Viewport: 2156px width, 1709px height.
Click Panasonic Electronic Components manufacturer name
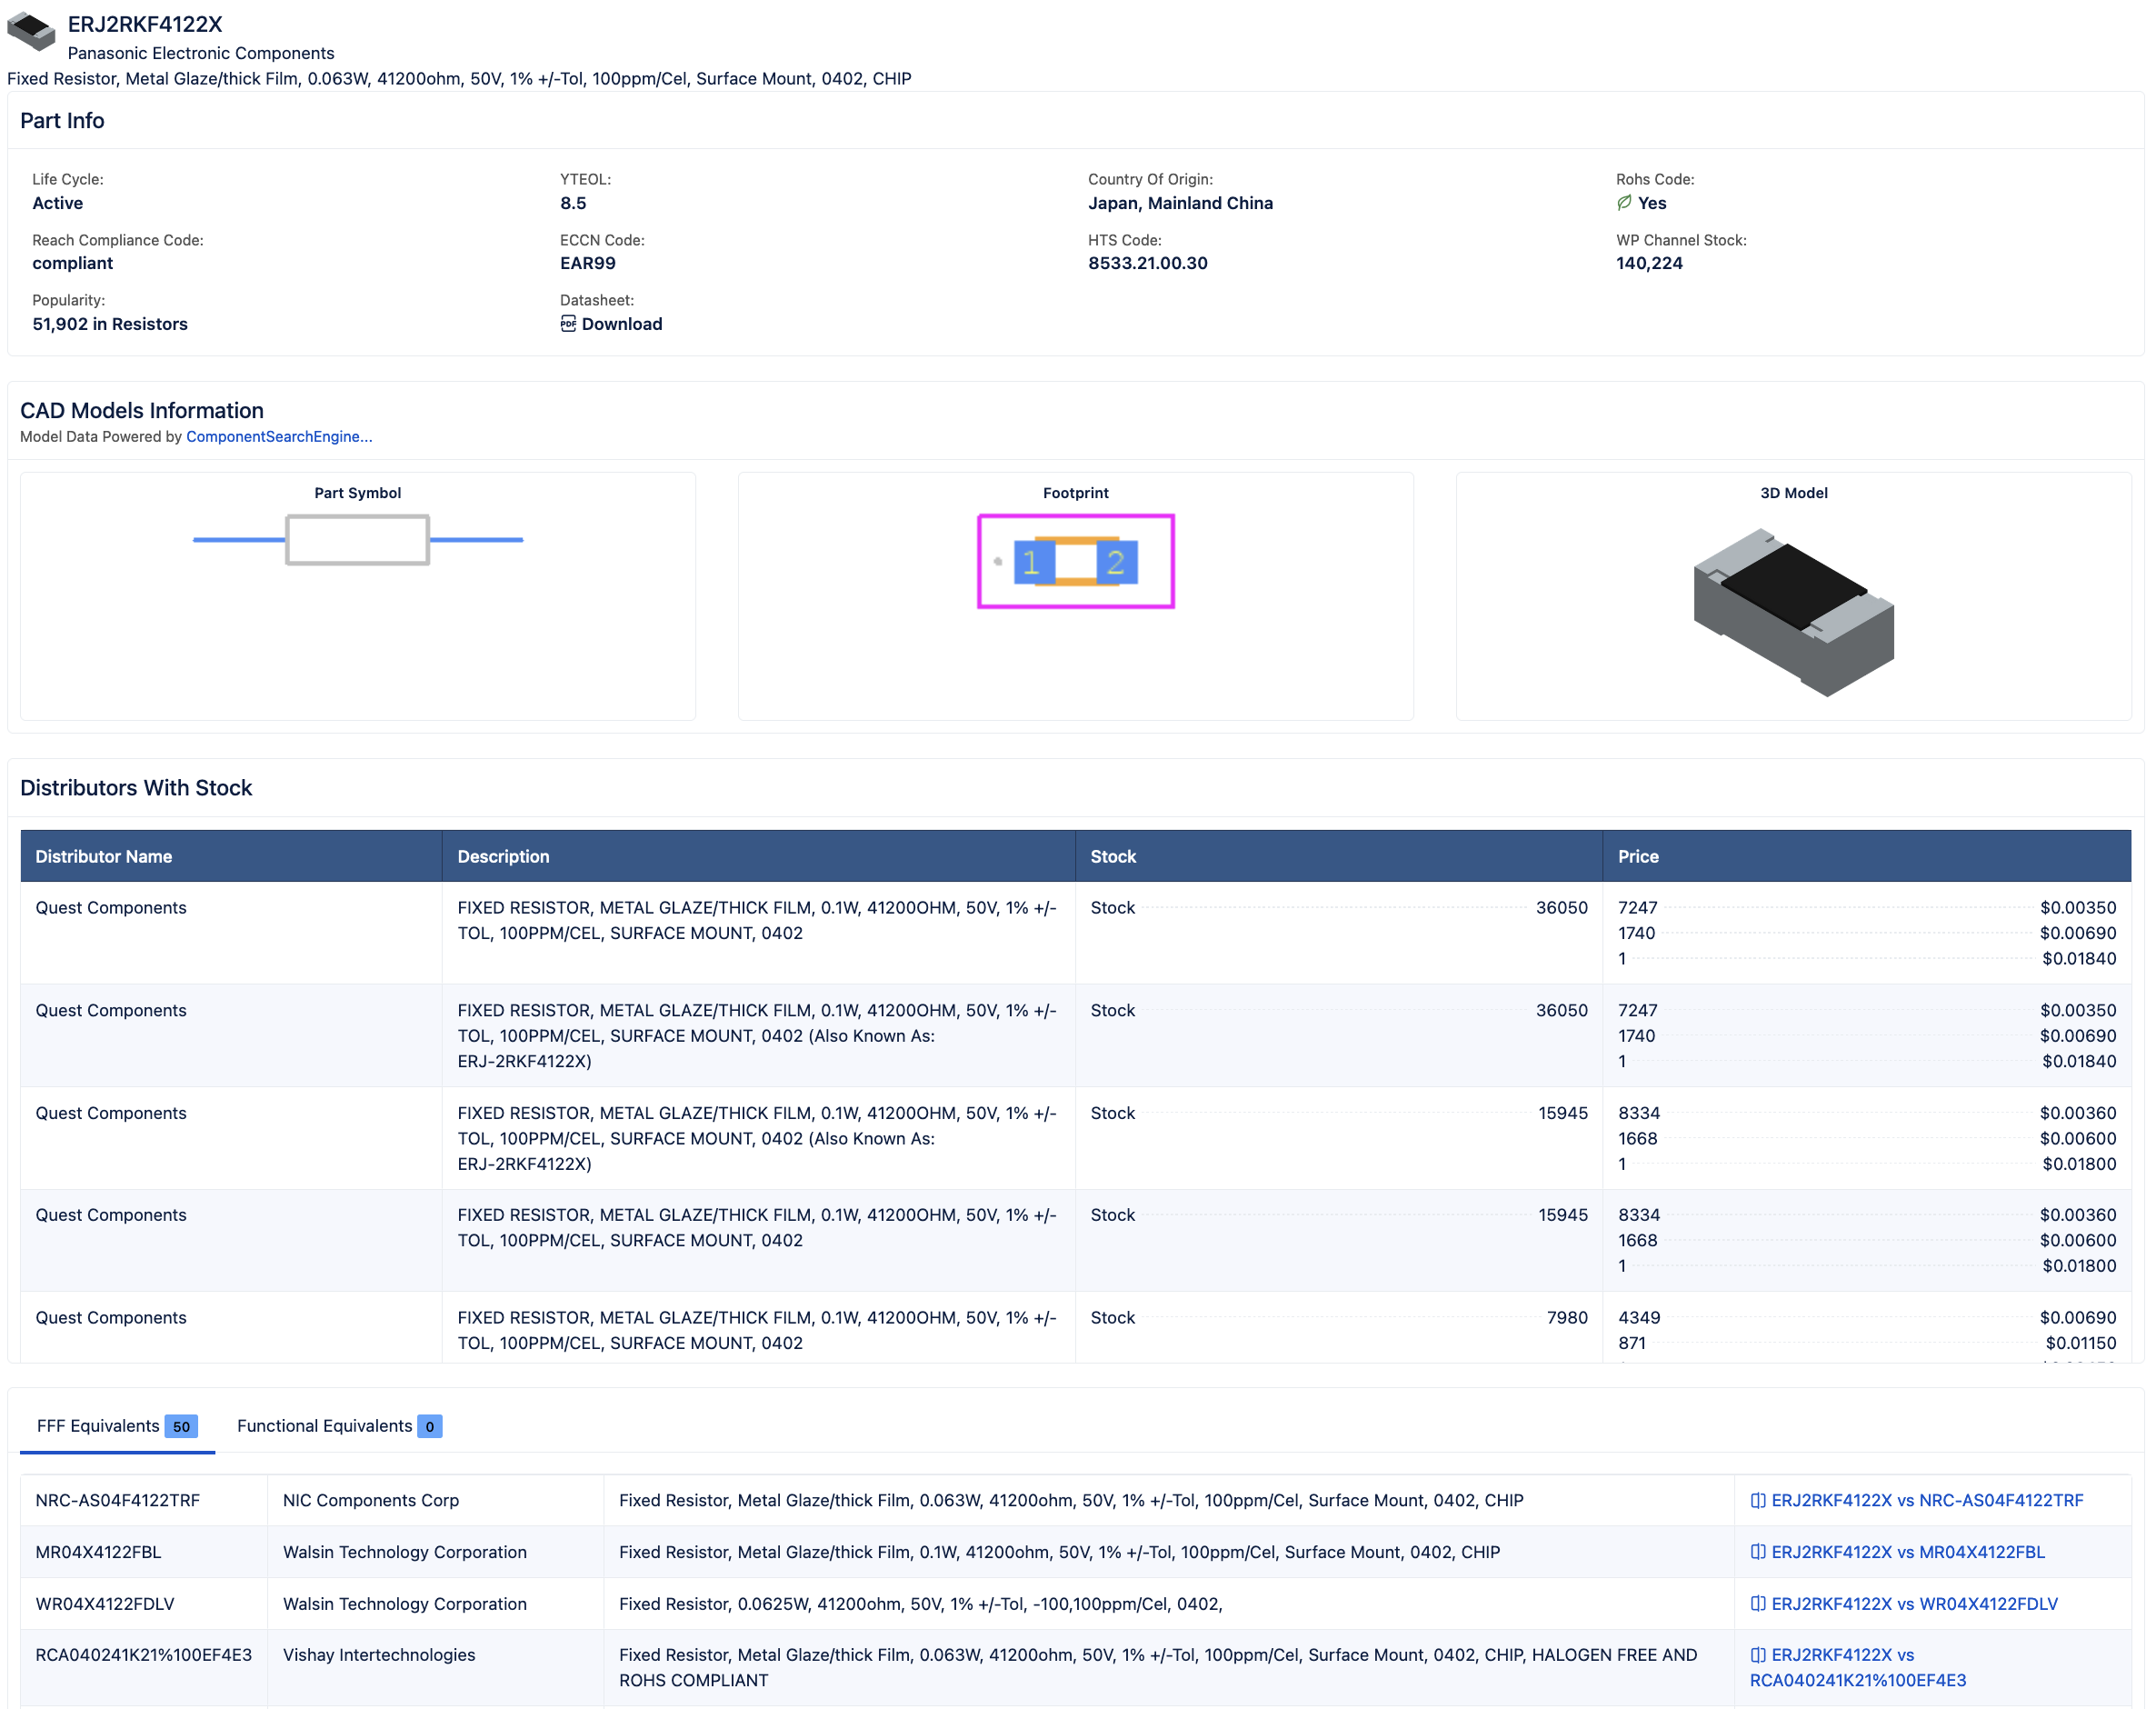point(201,53)
